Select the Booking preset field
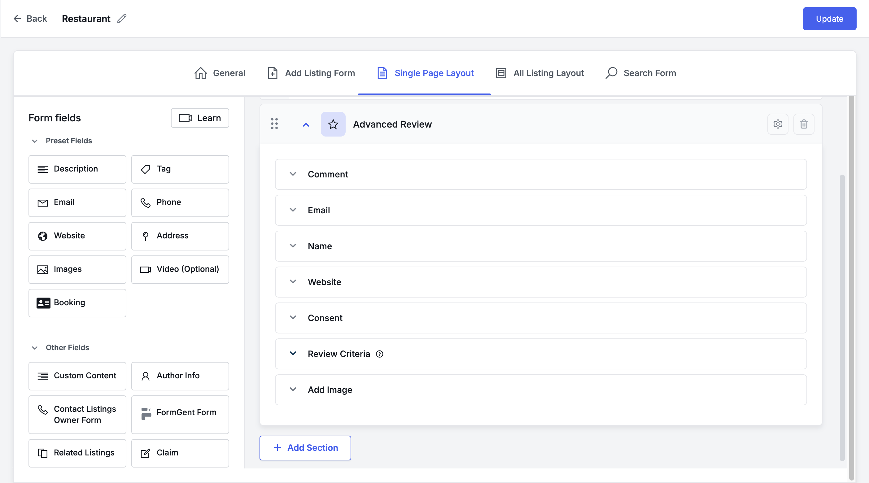The width and height of the screenshot is (869, 483). tap(77, 302)
